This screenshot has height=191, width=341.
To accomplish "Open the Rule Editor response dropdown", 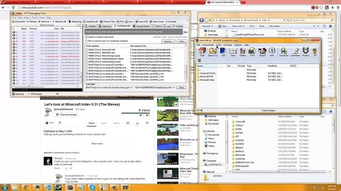I will click(x=174, y=88).
